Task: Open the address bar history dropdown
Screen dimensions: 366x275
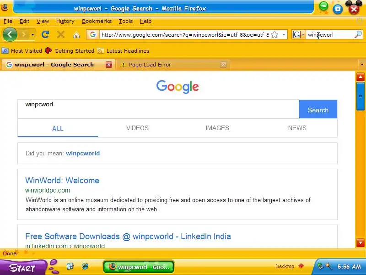Action: pos(284,35)
